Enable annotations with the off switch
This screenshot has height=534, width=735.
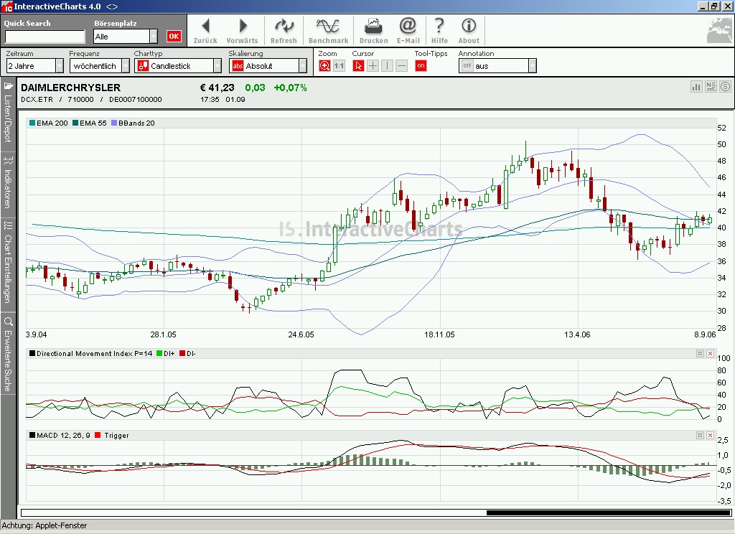coord(467,65)
